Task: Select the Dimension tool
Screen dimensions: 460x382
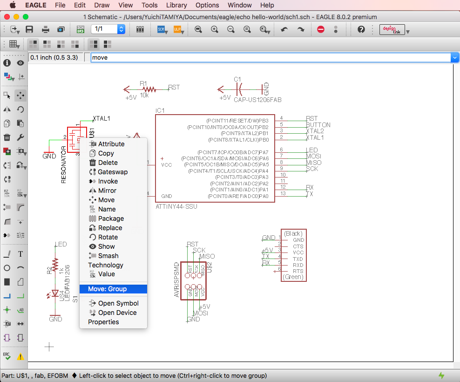Action: [x=20, y=324]
